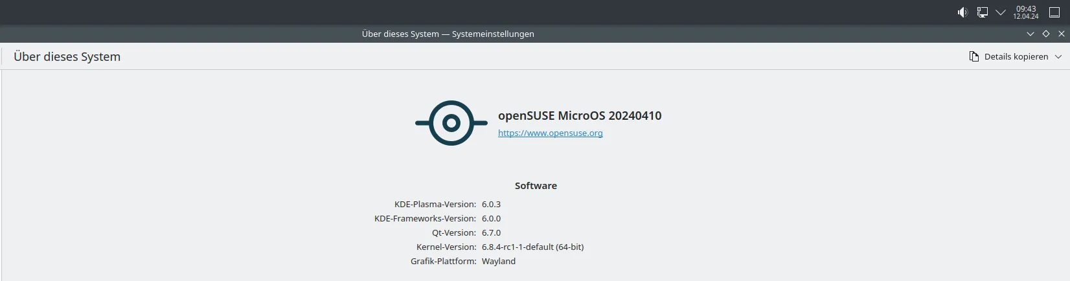Click the openSUSE MicroOS logo
Screen dimensions: 1070x281
(451, 123)
